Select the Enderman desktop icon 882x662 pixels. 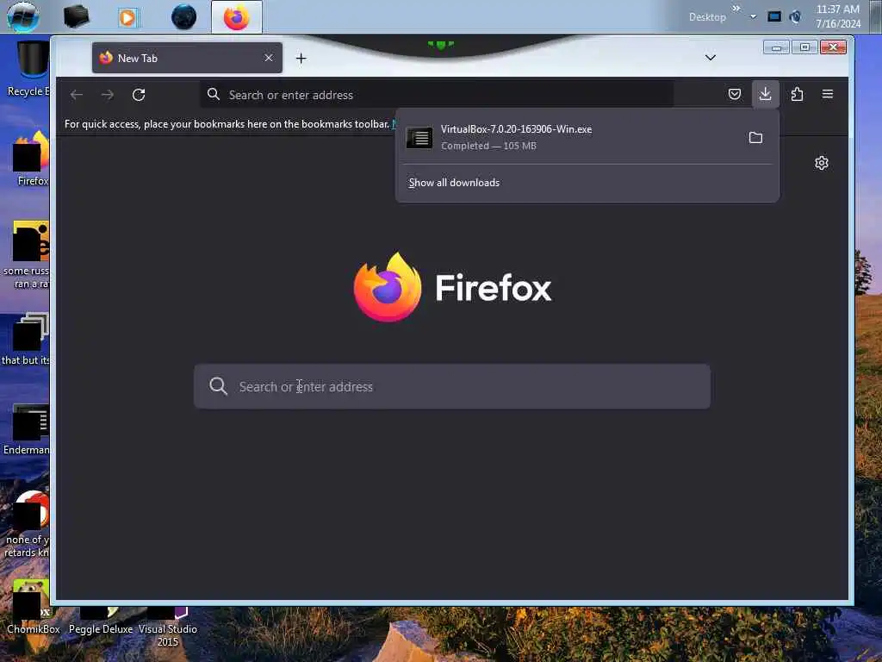click(27, 429)
